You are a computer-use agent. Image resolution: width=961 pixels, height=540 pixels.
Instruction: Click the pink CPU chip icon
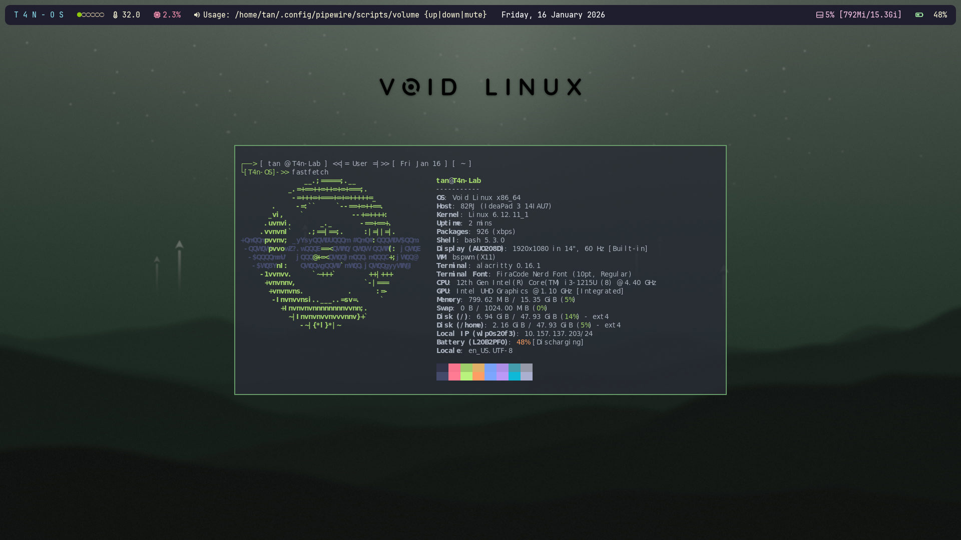(157, 14)
